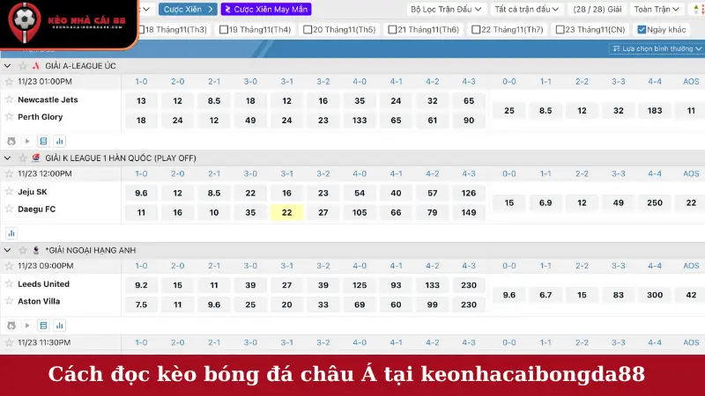
Task: Uncheck the Ngày khác checkbox
Action: (642, 30)
